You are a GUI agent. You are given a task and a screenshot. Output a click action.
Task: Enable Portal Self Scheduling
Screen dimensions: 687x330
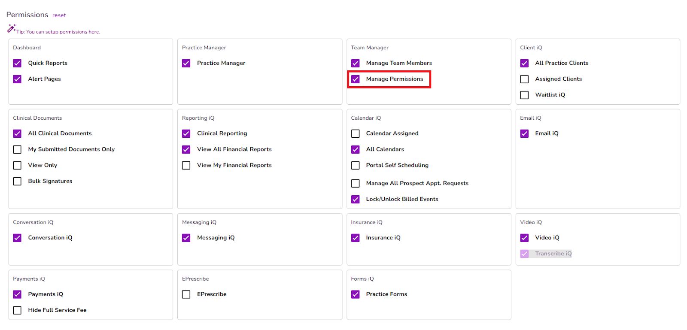tap(355, 165)
